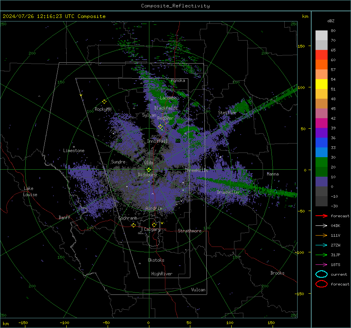Select the Stettler label

[x=227, y=113]
